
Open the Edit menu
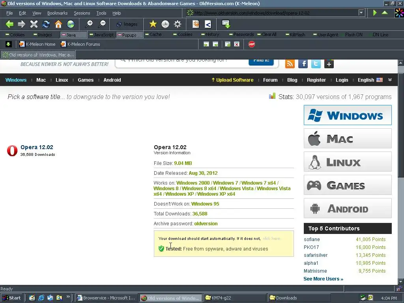click(x=22, y=13)
